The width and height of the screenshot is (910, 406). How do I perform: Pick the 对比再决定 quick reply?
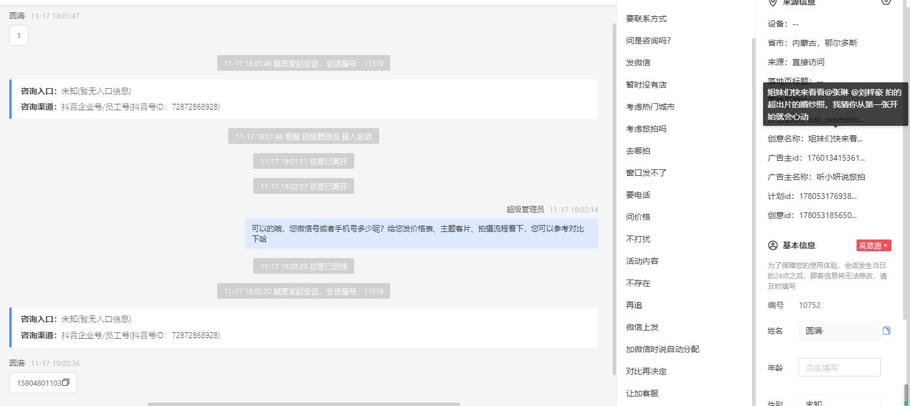tap(646, 371)
